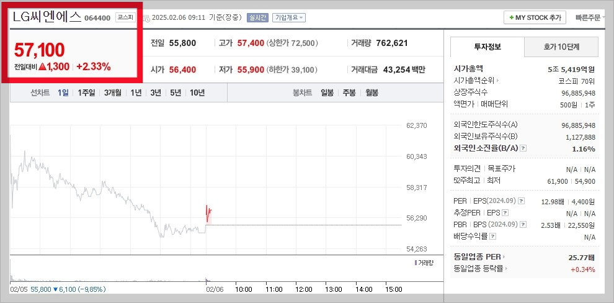614x303 pixels.
Task: Click the help icon next to 외국인소진율(B/A)
Action: (523, 148)
